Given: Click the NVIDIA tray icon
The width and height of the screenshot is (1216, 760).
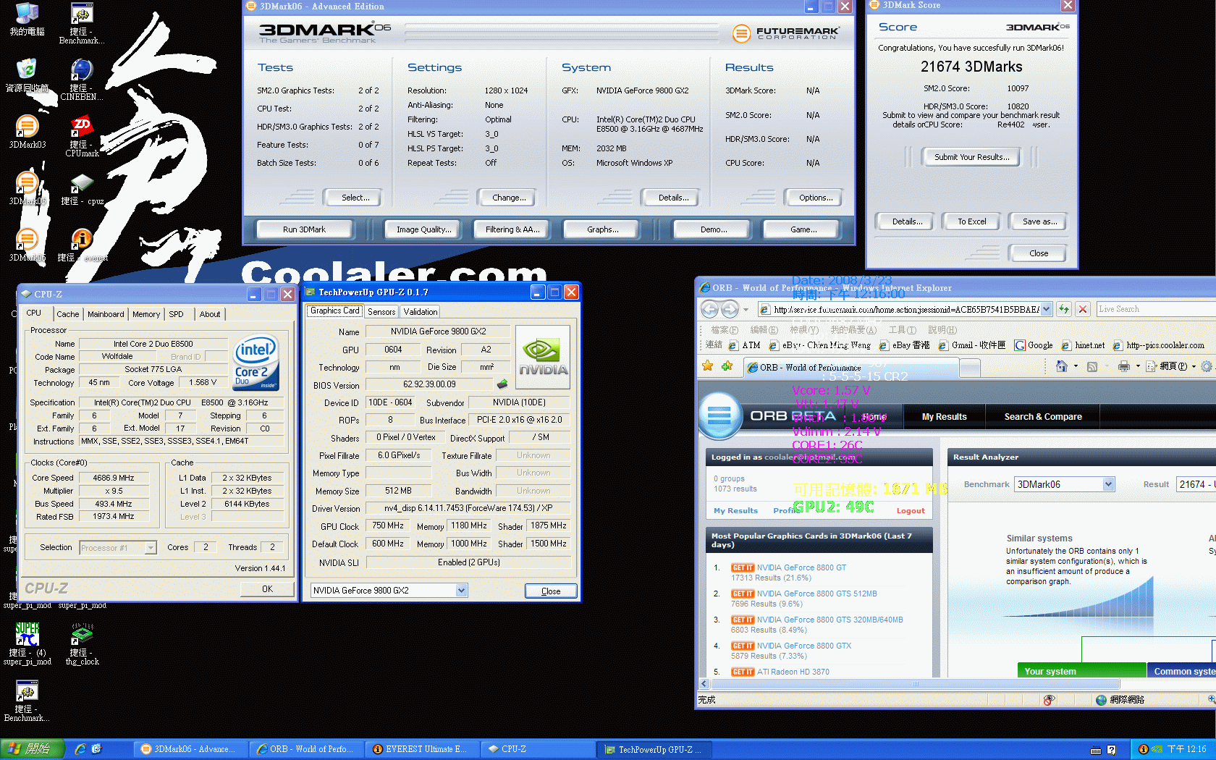Looking at the screenshot, I should coord(1157,749).
